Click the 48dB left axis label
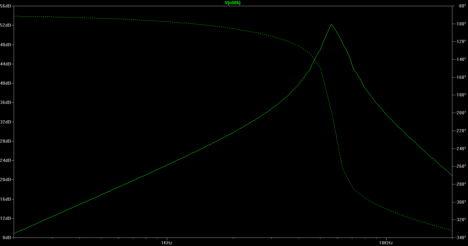 [x=6, y=44]
